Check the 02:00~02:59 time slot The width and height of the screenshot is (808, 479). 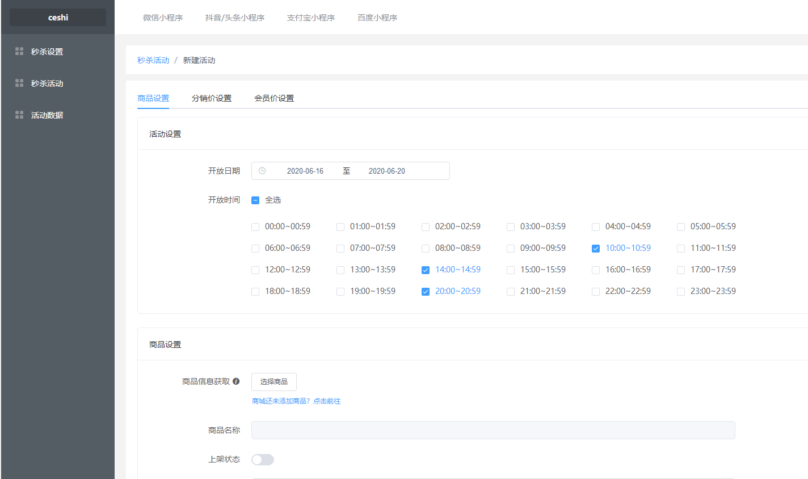(x=426, y=227)
